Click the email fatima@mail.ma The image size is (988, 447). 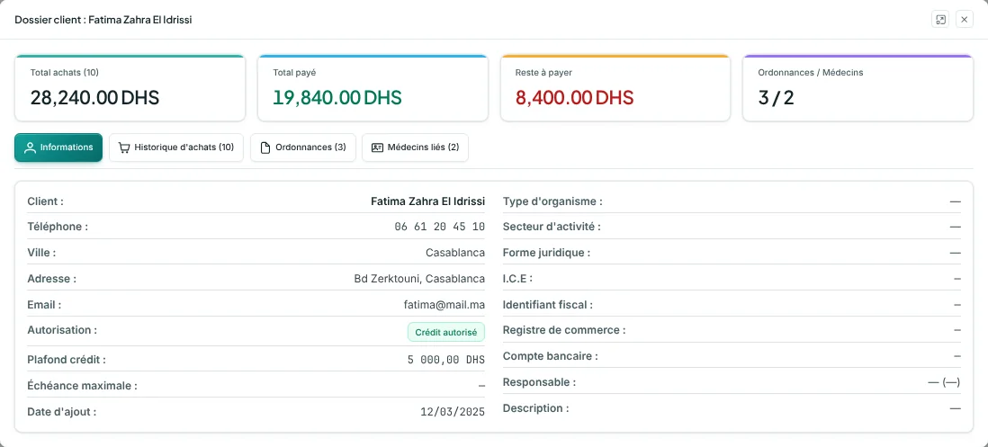pyautogui.click(x=445, y=305)
